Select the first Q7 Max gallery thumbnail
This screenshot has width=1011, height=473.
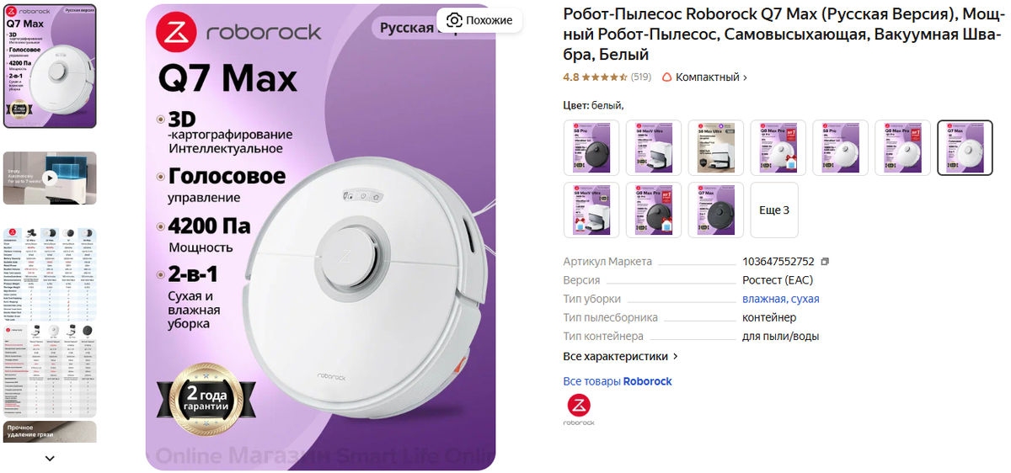[50, 65]
